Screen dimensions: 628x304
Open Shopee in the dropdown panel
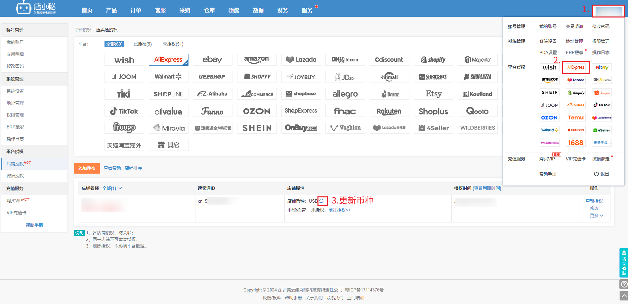click(602, 93)
